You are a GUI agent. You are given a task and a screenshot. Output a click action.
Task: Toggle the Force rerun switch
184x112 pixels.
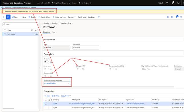tap(46, 69)
